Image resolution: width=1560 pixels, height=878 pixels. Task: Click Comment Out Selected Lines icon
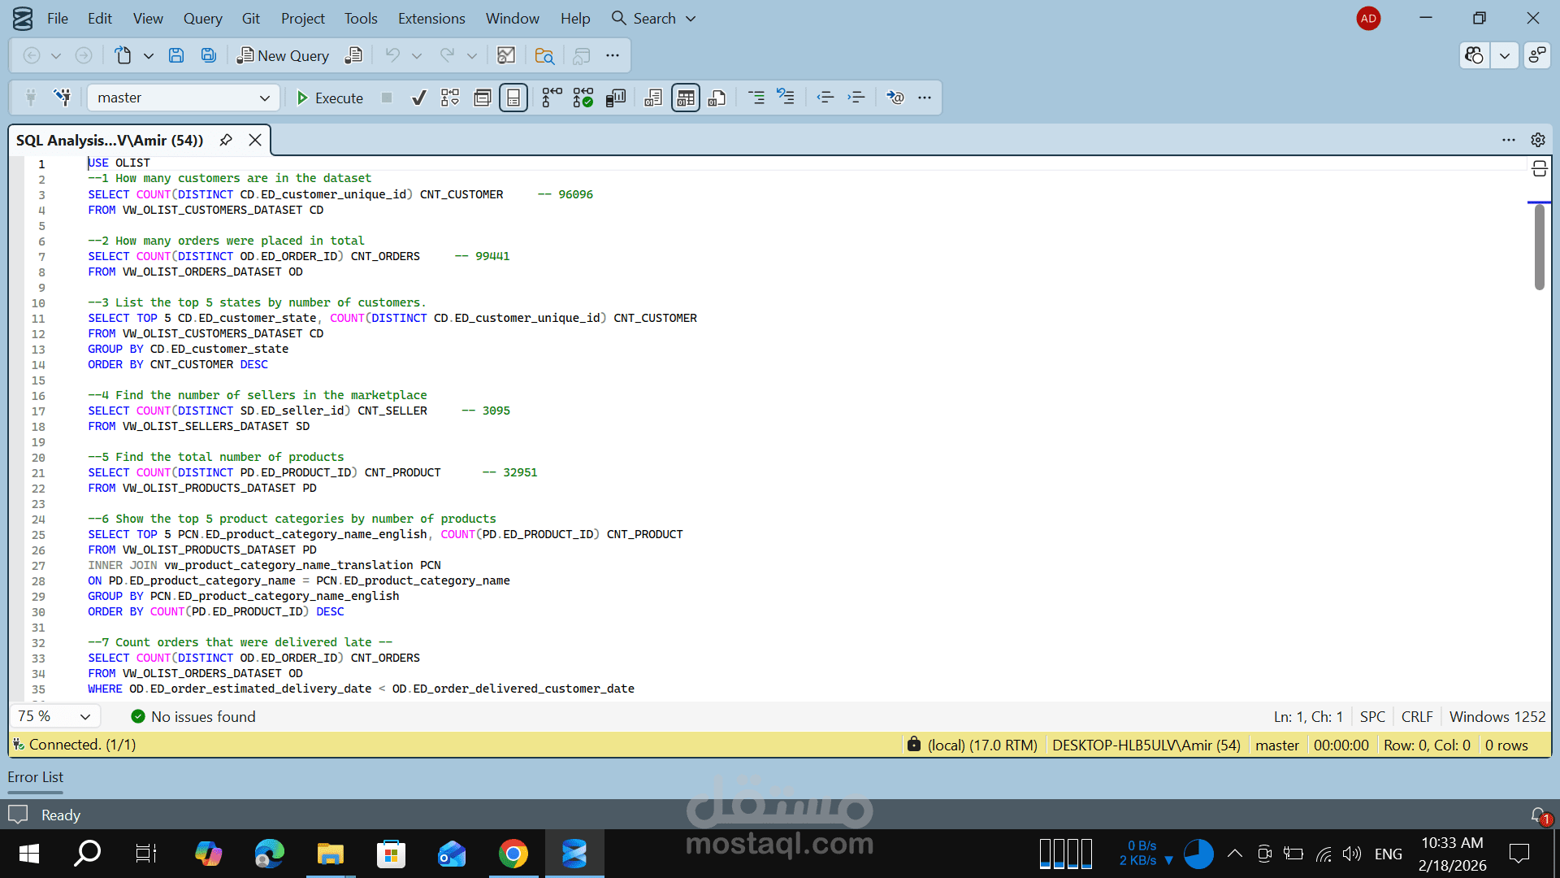coord(756,98)
